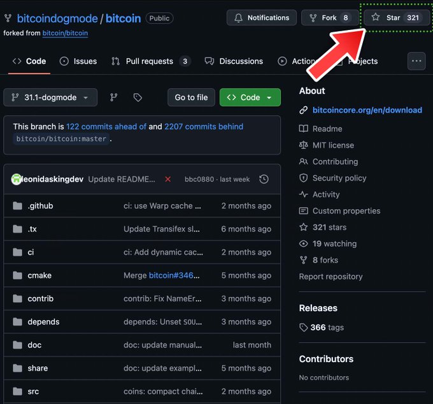
Task: Open the 'Update Transifex sl...' commit message
Action: pos(162,229)
